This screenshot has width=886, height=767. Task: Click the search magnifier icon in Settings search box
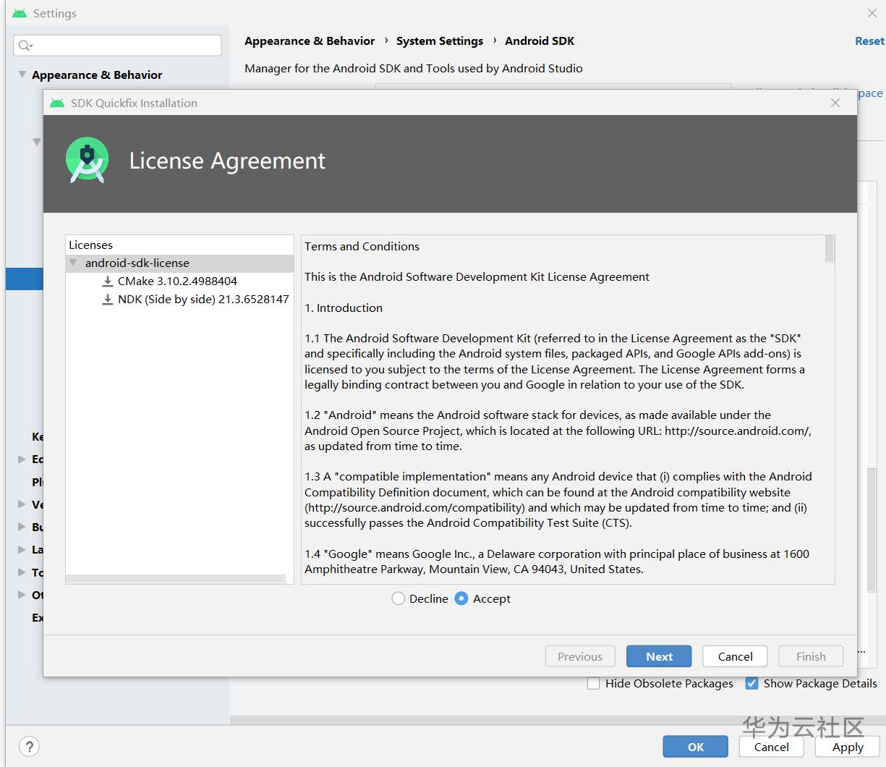[x=25, y=46]
